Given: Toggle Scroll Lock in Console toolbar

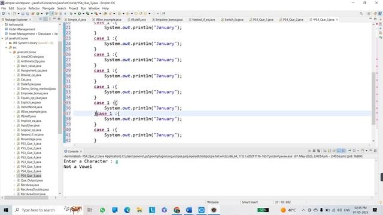Looking at the screenshot, I should (x=330, y=151).
